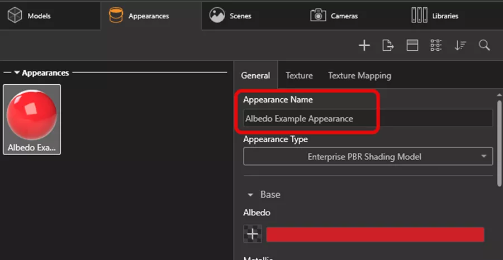The height and width of the screenshot is (260, 503).
Task: Open the Appearance Type dropdown
Action: tap(368, 157)
